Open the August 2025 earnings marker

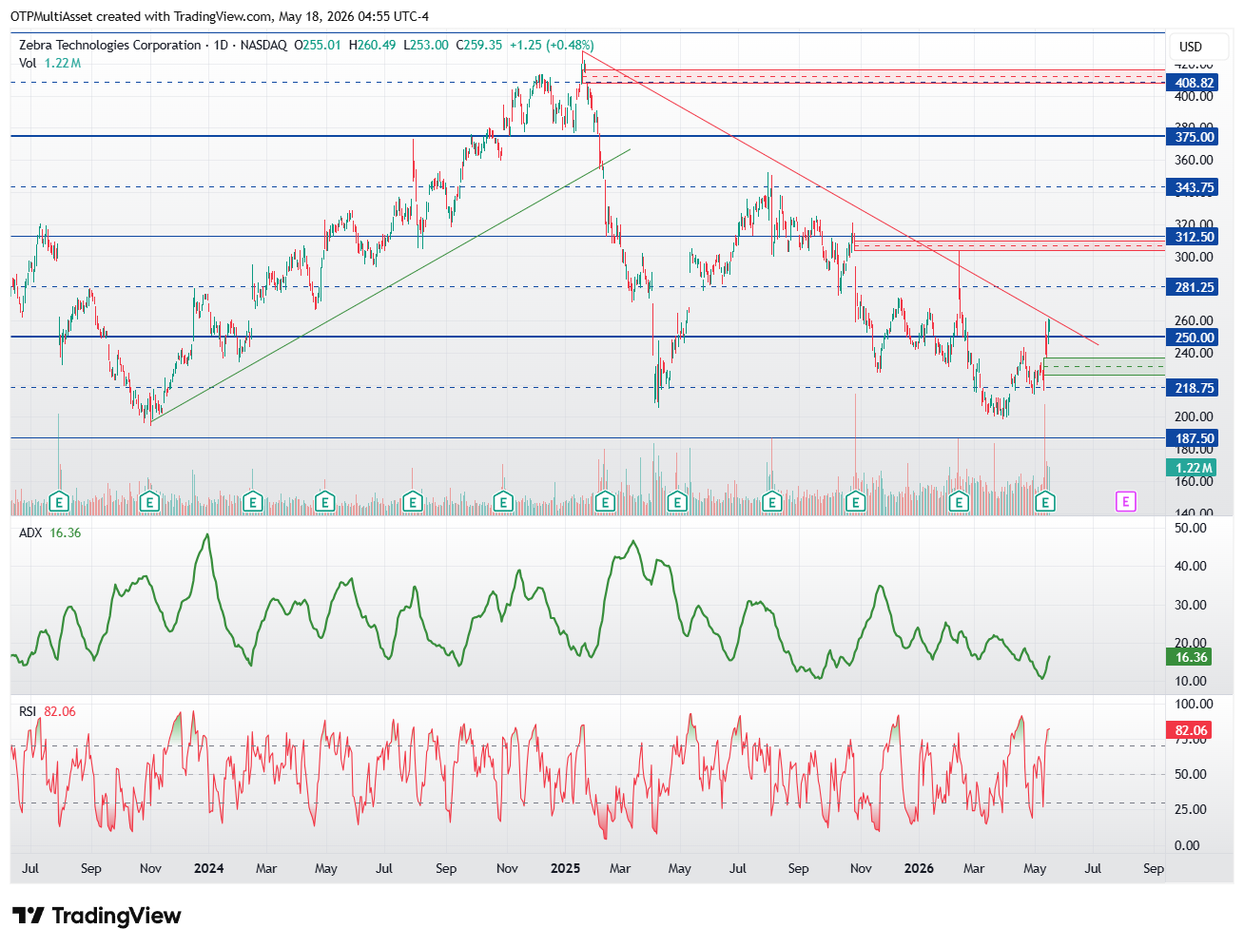click(x=772, y=501)
